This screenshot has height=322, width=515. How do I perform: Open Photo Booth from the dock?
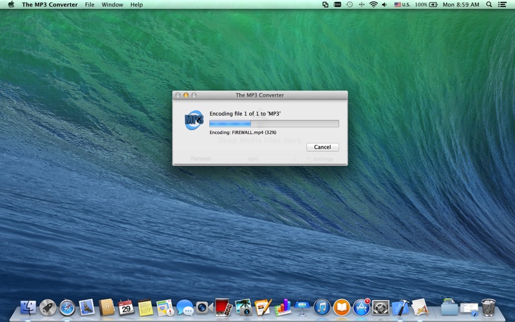(223, 308)
